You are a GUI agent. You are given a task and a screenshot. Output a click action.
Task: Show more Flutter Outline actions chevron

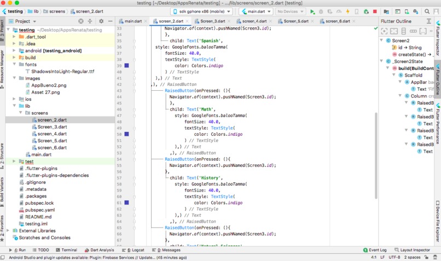tap(431, 31)
